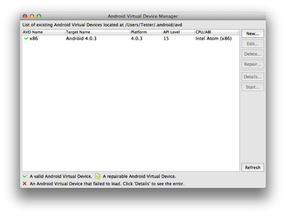Viewport: 286px width, 216px height.
Task: Click the green checkmark legend icon
Action: point(25,176)
